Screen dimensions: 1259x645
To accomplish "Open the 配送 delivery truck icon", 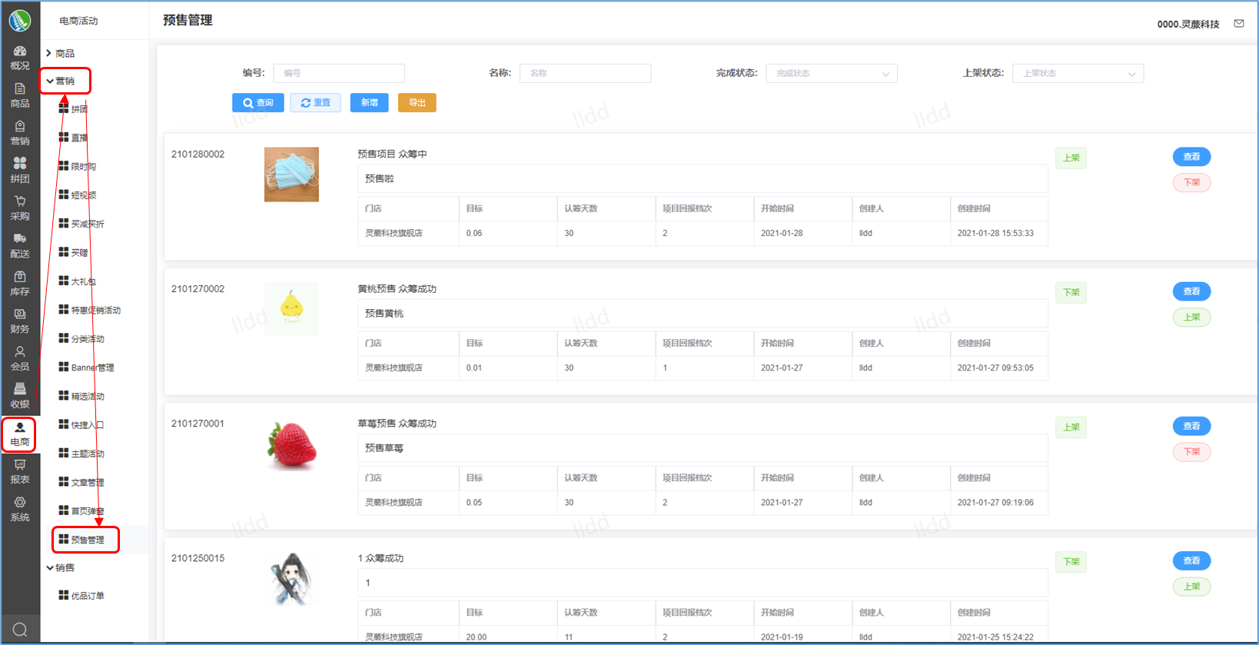I will point(20,245).
